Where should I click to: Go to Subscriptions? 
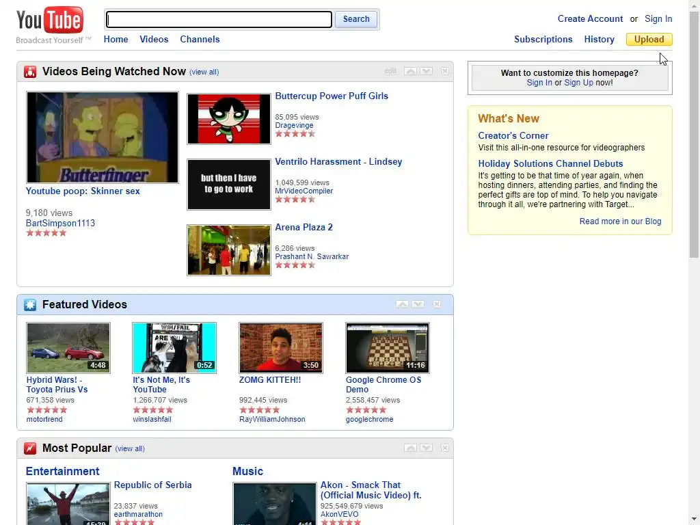coord(543,39)
